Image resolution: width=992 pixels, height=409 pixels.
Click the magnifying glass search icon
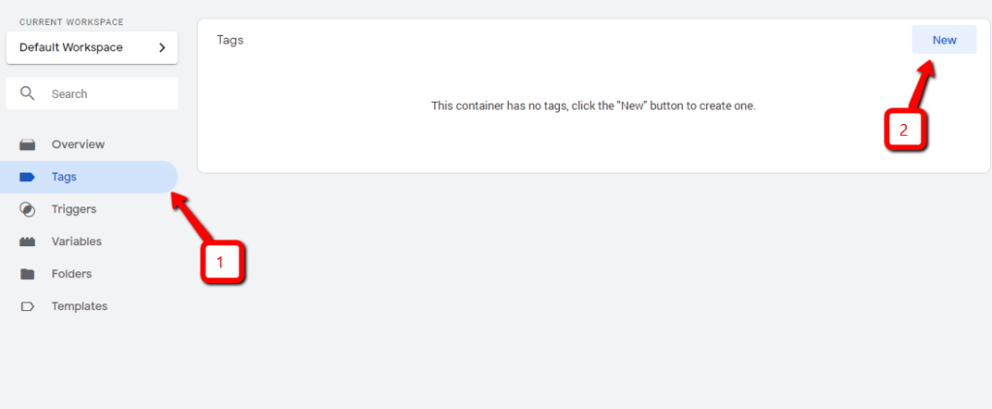pyautogui.click(x=28, y=94)
